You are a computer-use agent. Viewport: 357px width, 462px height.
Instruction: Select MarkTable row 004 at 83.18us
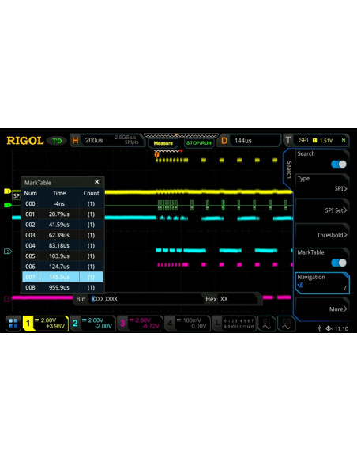(62, 245)
